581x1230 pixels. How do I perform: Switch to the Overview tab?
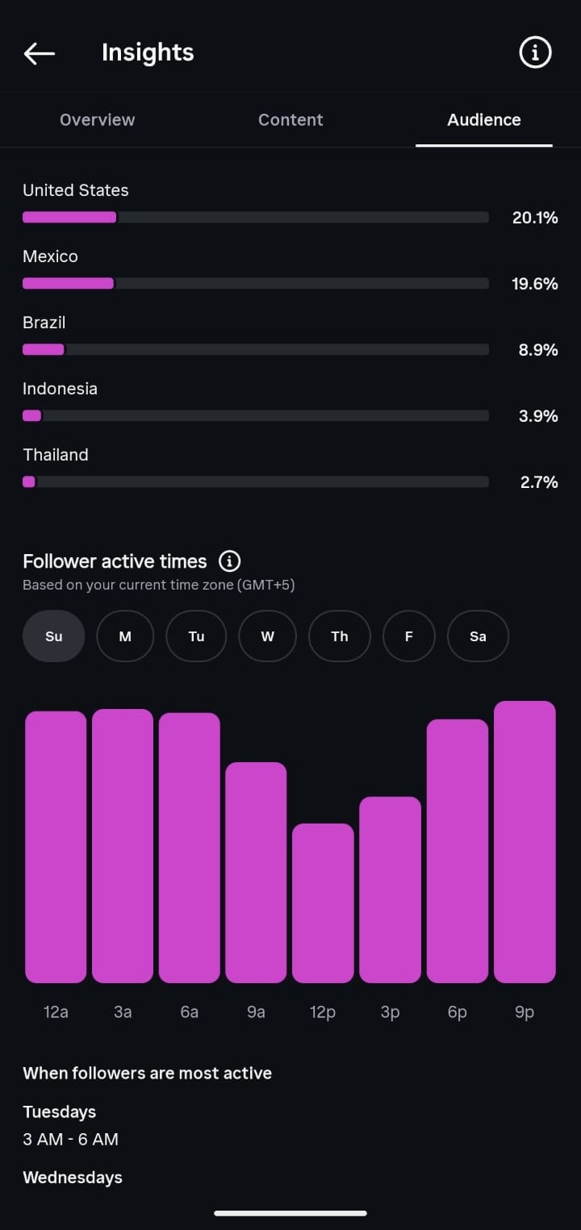click(98, 119)
